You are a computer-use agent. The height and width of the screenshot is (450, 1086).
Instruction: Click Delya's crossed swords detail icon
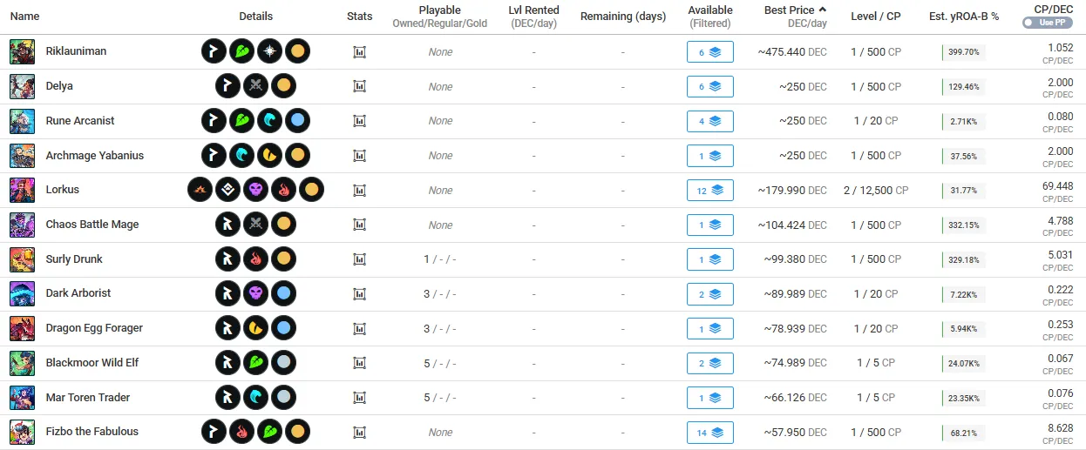(255, 86)
